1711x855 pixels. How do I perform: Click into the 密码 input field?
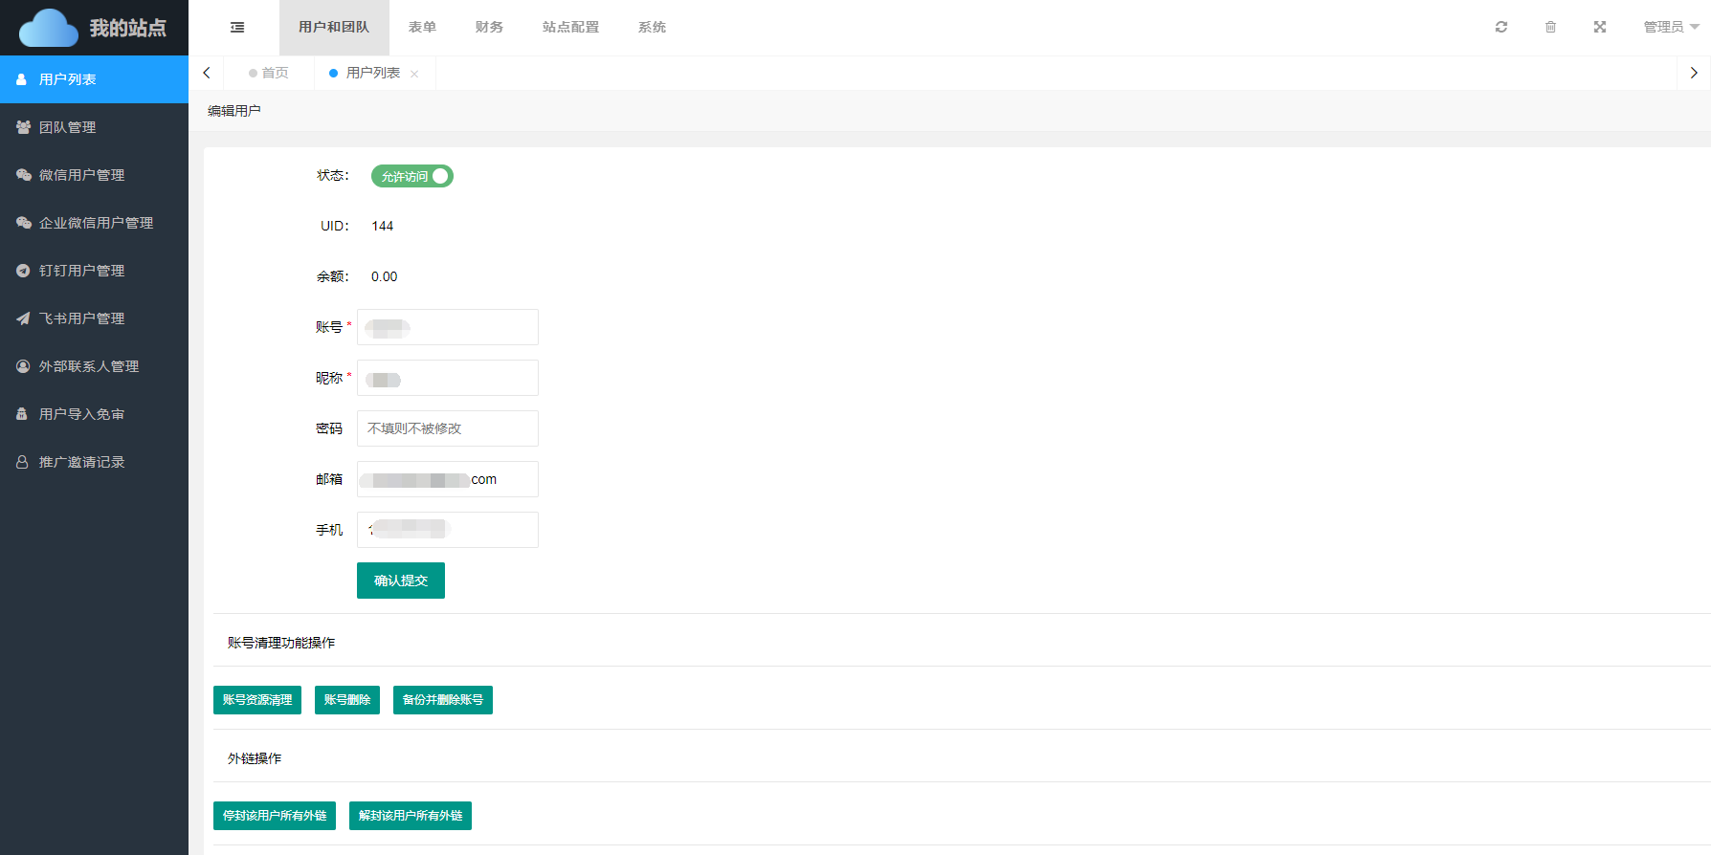(447, 428)
